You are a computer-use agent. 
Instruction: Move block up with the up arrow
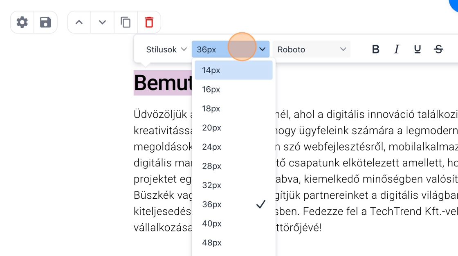point(79,22)
